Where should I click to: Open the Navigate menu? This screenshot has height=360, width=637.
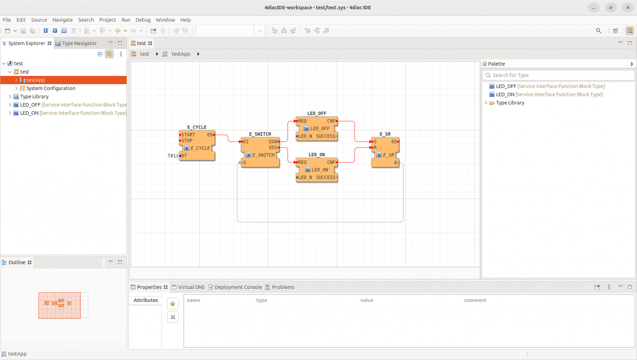coord(62,20)
